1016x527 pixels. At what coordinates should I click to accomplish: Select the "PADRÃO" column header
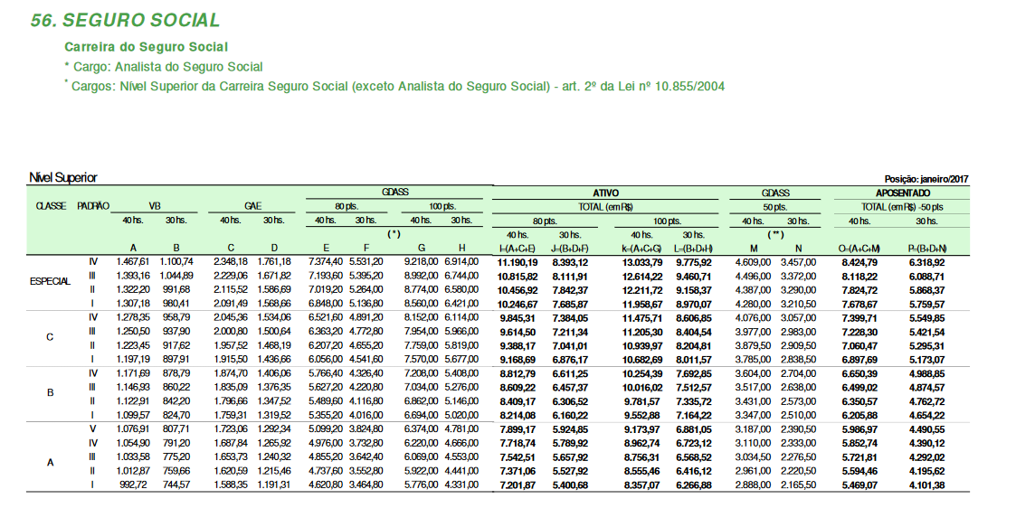click(93, 206)
